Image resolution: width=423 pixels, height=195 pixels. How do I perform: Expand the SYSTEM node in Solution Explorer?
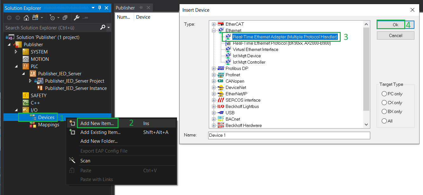coord(16,52)
